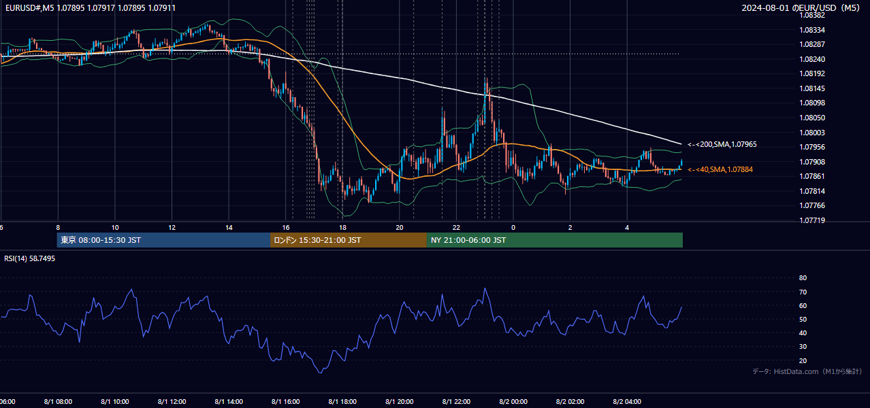Click hour label 12 under the price chart
This screenshot has width=870, height=408.
click(x=172, y=227)
